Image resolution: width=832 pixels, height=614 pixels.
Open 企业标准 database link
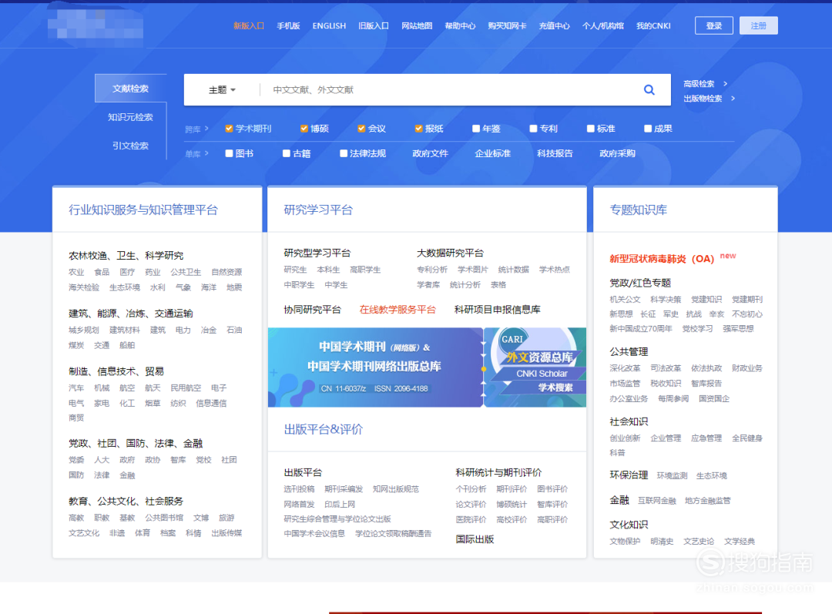pyautogui.click(x=492, y=153)
